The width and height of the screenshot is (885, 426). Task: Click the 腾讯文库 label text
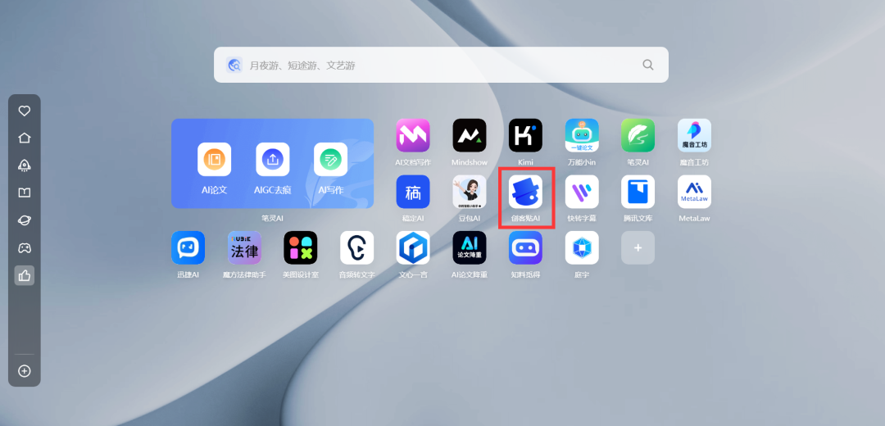[638, 219]
